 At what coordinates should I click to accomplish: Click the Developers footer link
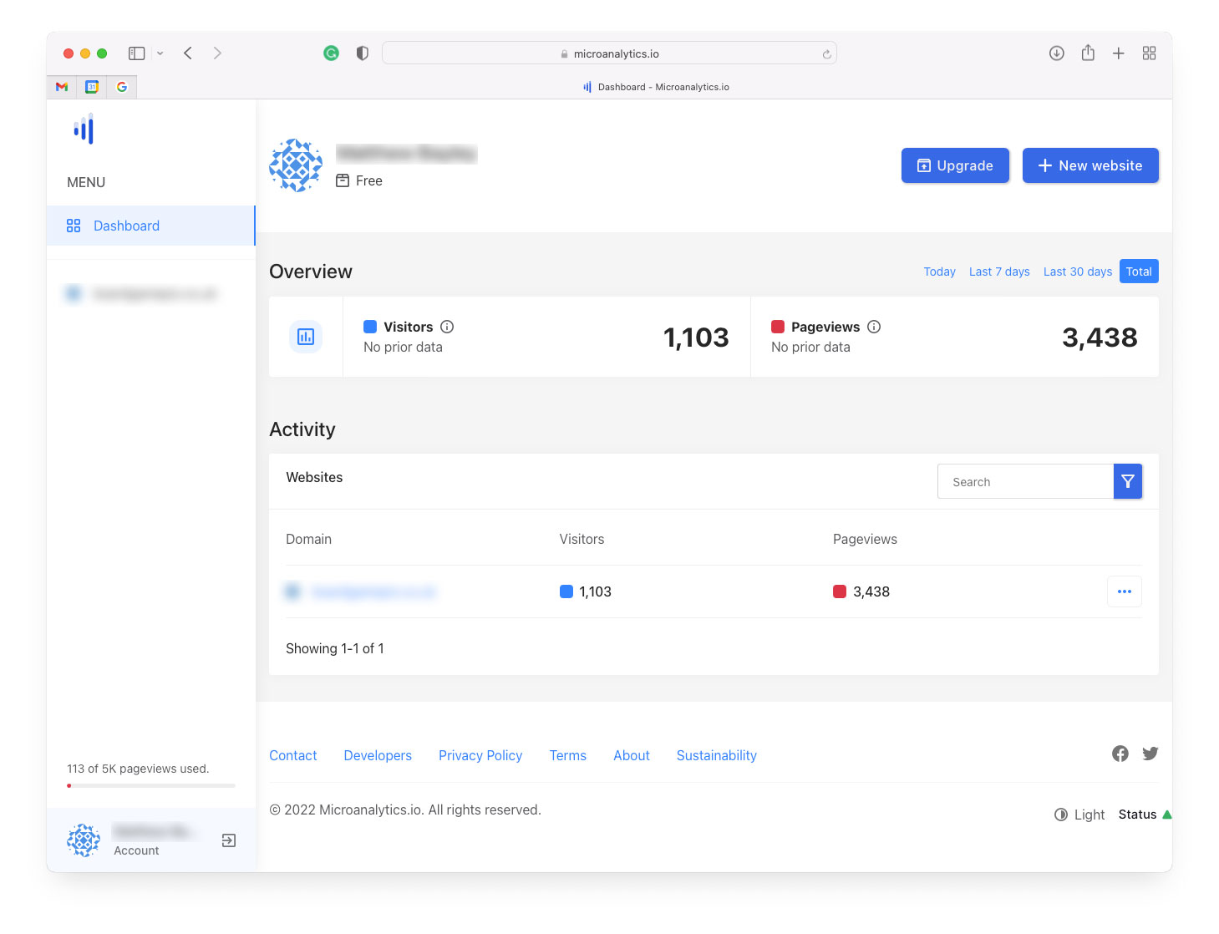[378, 755]
